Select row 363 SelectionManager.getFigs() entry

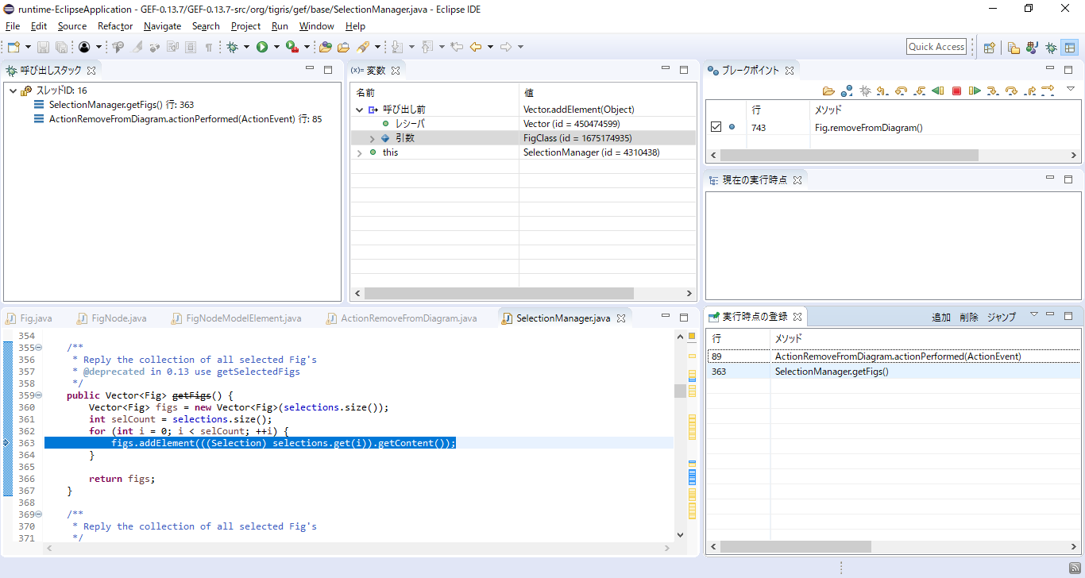tap(894, 372)
